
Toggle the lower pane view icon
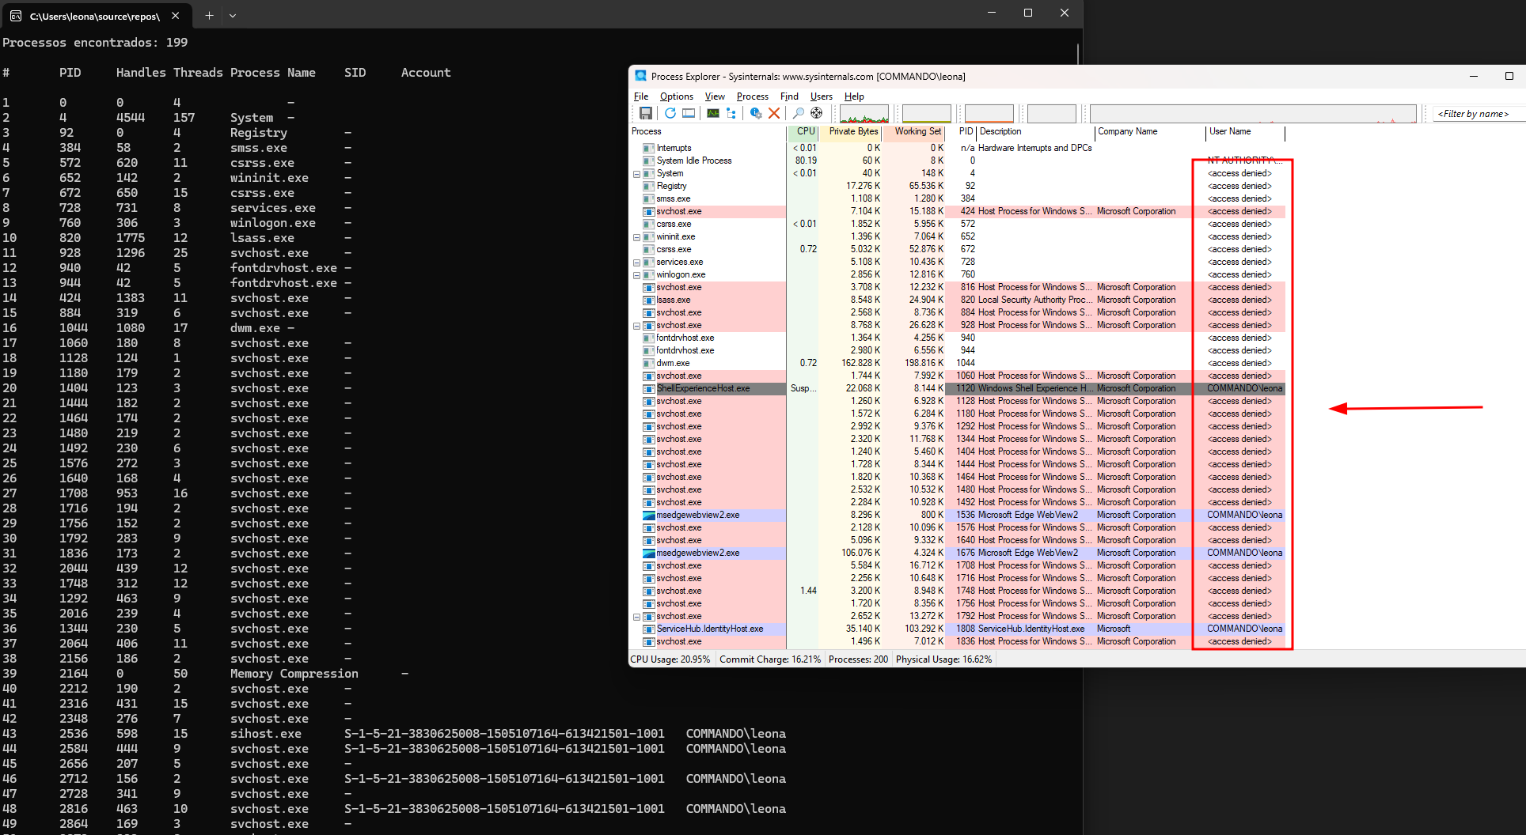[689, 114]
